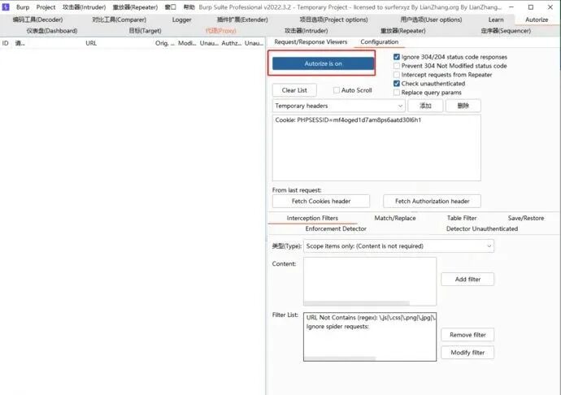This screenshot has width=561, height=395.
Task: Open the Project options tab
Action: tap(333, 20)
